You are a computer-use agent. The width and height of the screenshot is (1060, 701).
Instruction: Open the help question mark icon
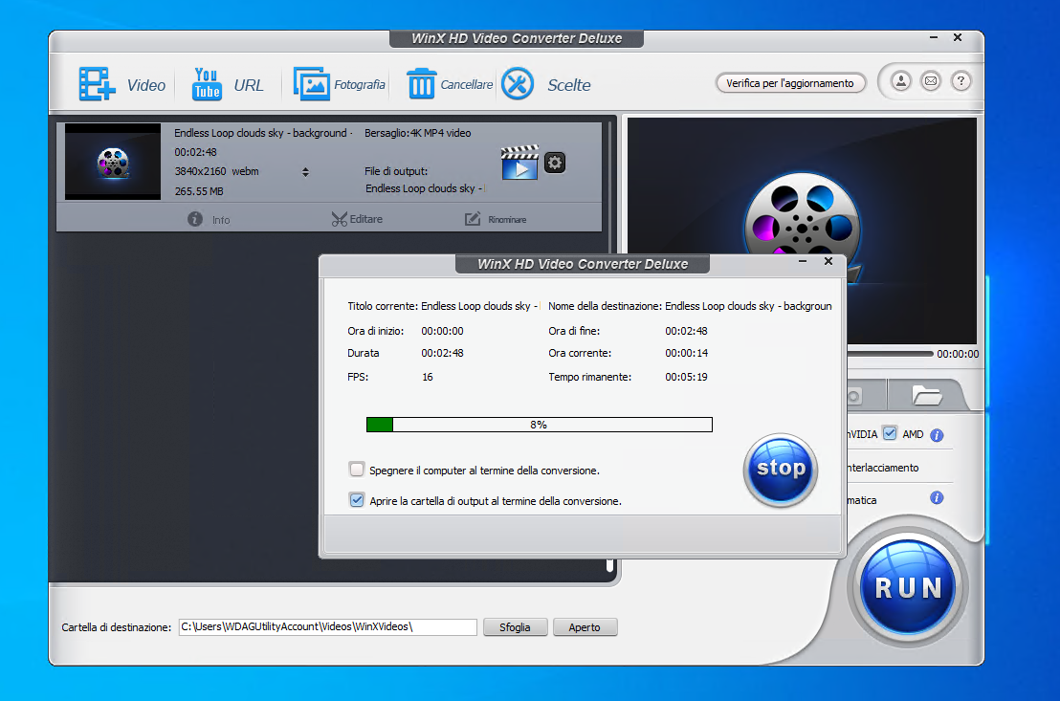click(x=961, y=82)
